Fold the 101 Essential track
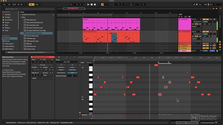The height and width of the screenshot is (125, 223). coord(180,32)
